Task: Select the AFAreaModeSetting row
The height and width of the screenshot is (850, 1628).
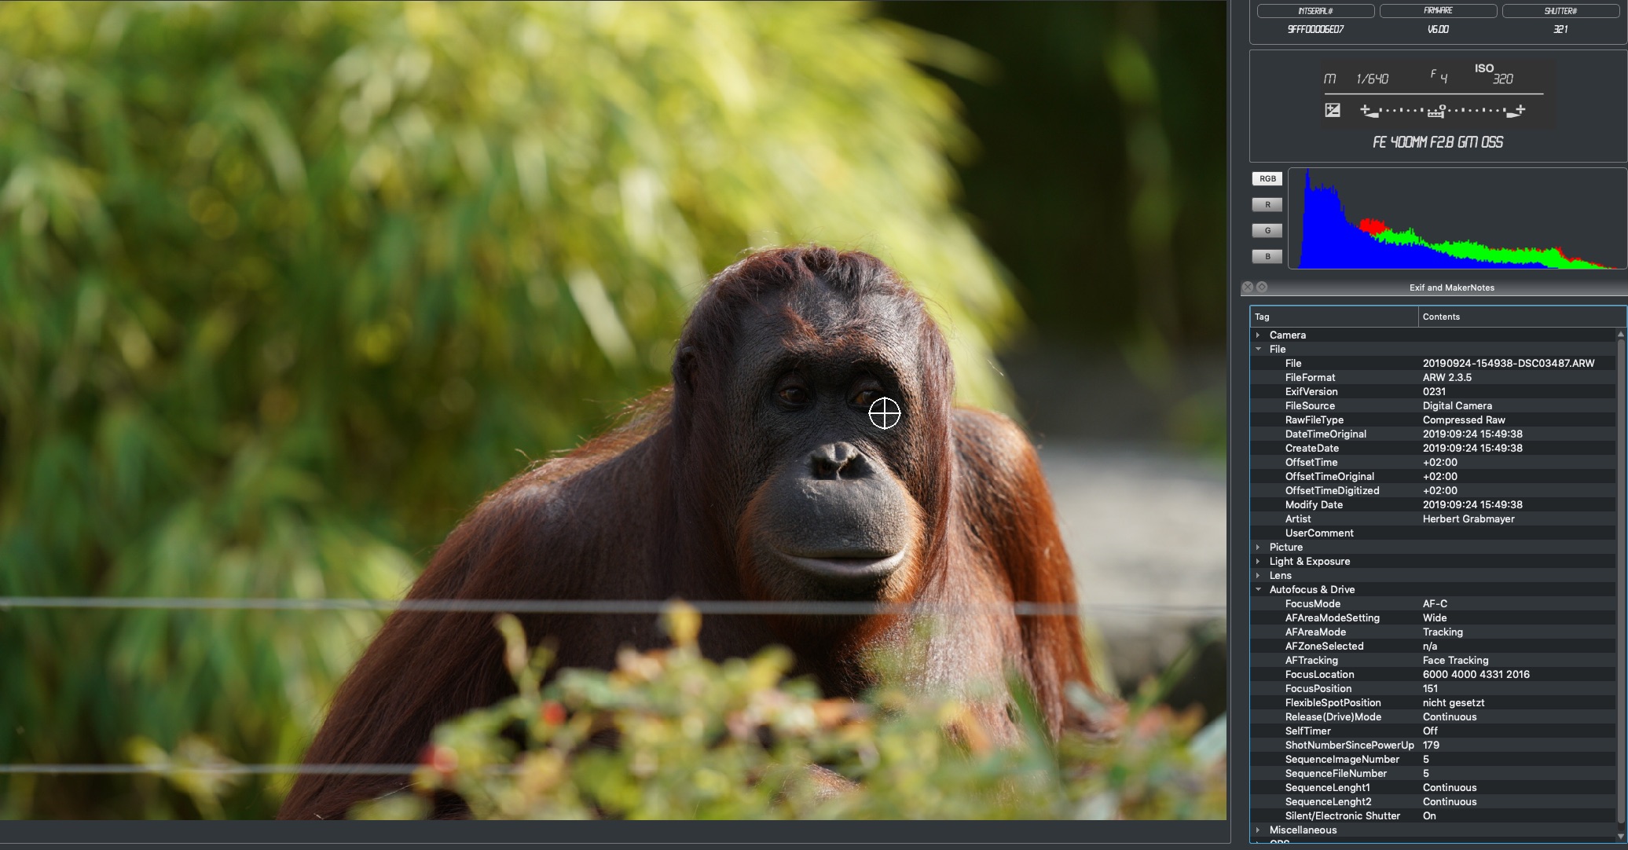Action: 1433,617
